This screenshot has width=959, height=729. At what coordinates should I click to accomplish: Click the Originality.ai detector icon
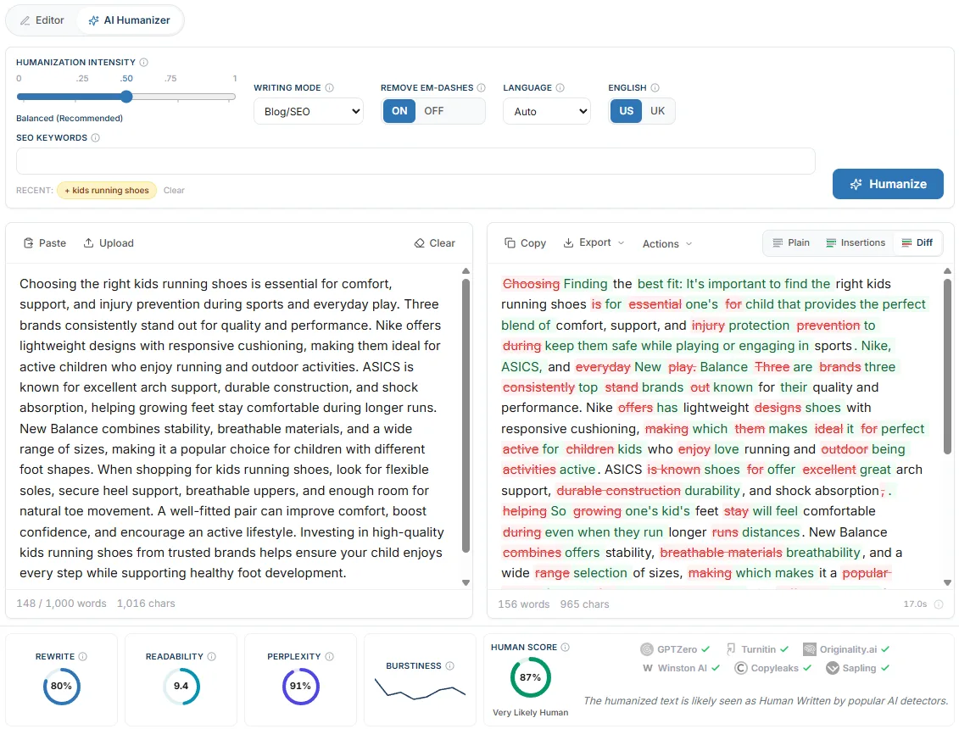coord(810,649)
